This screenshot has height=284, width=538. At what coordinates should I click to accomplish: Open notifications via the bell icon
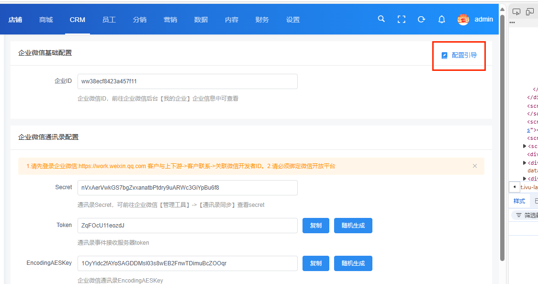[x=442, y=19]
